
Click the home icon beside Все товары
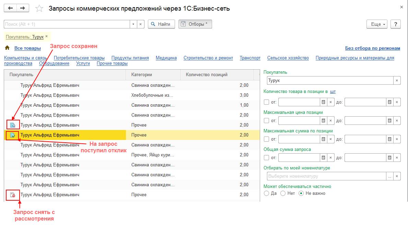point(7,48)
